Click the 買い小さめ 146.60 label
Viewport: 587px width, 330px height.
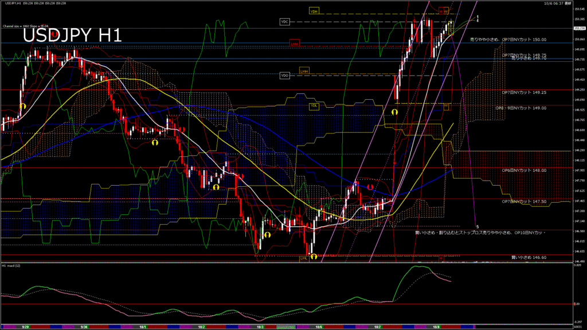528,257
